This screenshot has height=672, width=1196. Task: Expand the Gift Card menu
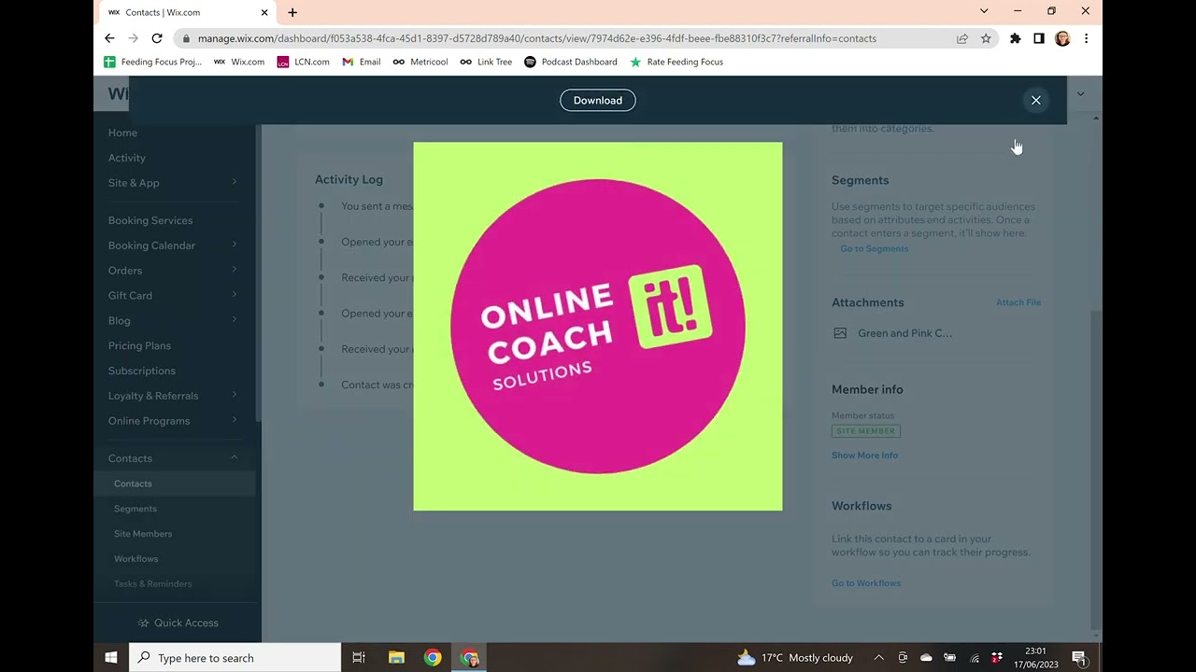click(173, 296)
